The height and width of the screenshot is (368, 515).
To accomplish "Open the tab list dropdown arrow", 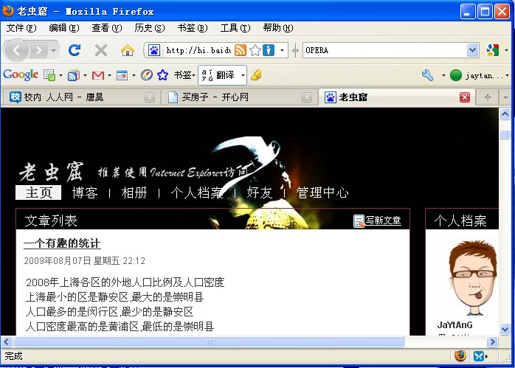I will tap(505, 97).
